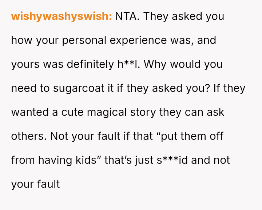Image resolution: width=262 pixels, height=210 pixels.
Task: Select the censored word "s***id"
Action: coord(172,160)
